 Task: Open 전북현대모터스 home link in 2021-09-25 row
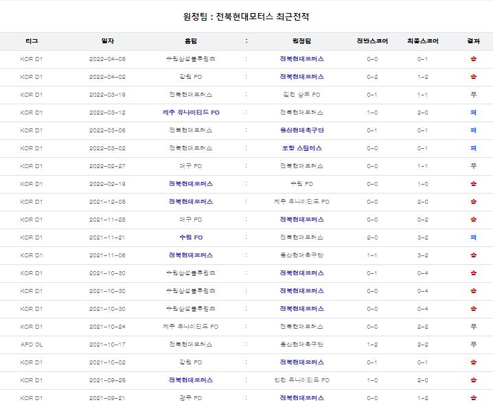[191, 380]
